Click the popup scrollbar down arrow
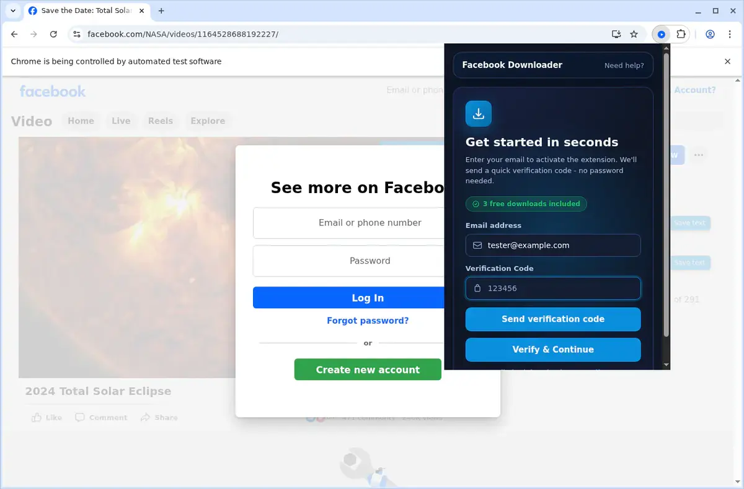This screenshot has width=744, height=489. click(x=666, y=365)
